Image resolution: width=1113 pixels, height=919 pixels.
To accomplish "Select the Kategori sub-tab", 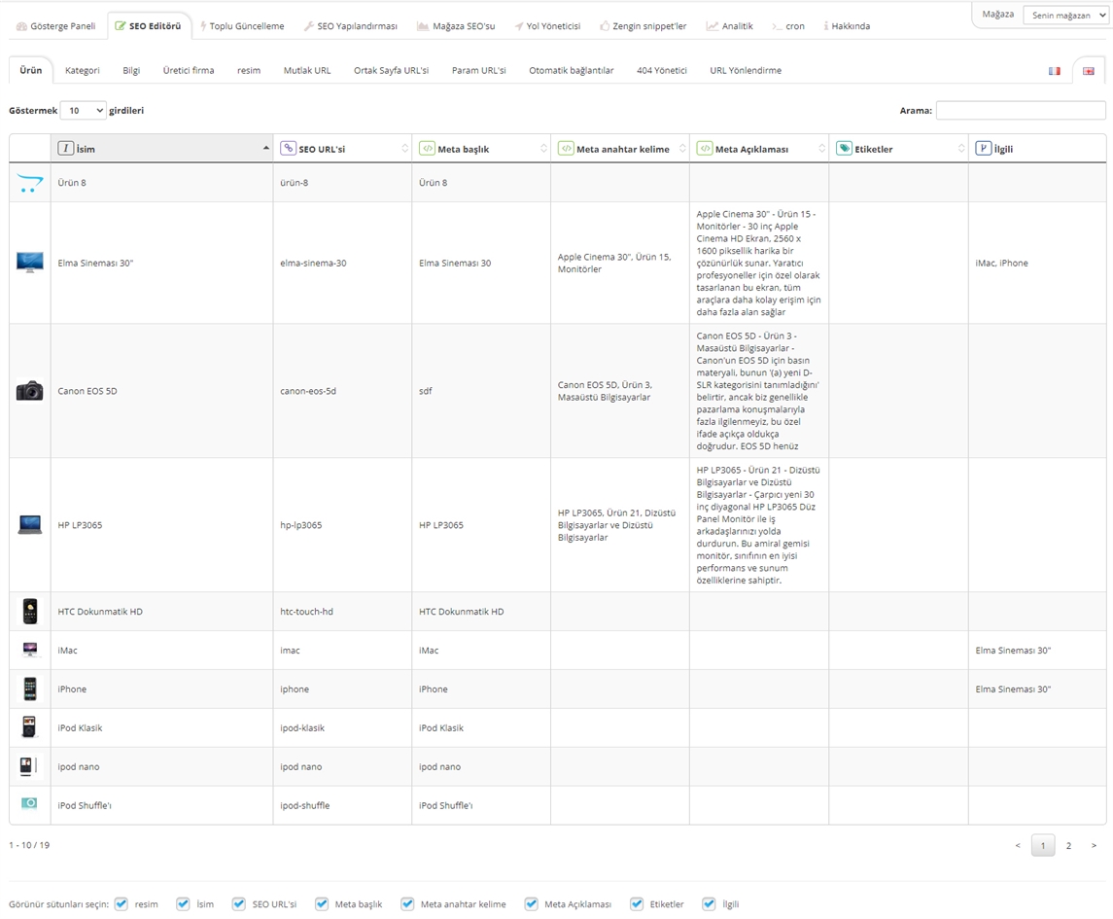I will tap(83, 70).
